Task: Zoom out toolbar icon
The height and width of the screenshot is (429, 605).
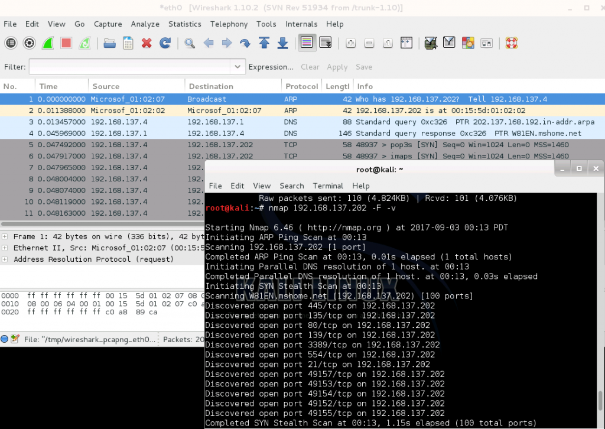Action: click(x=369, y=43)
